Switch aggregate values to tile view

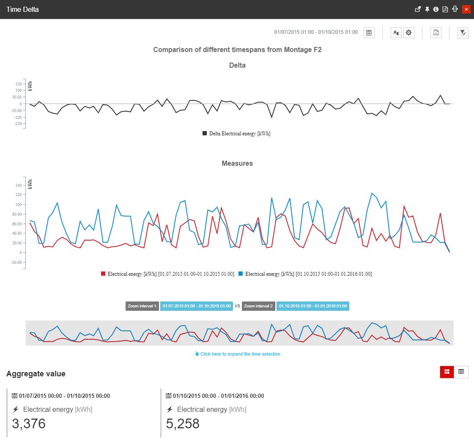pos(447,372)
